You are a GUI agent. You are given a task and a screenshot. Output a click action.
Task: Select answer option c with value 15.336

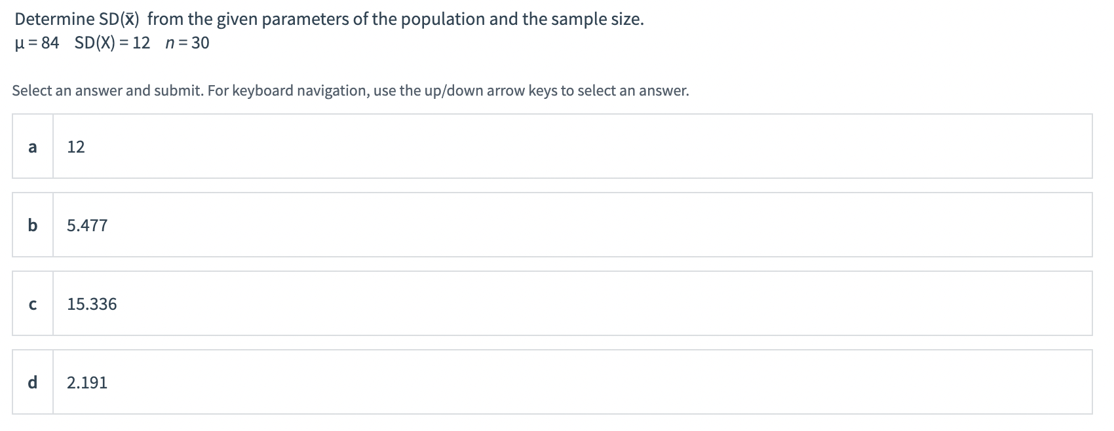(552, 303)
